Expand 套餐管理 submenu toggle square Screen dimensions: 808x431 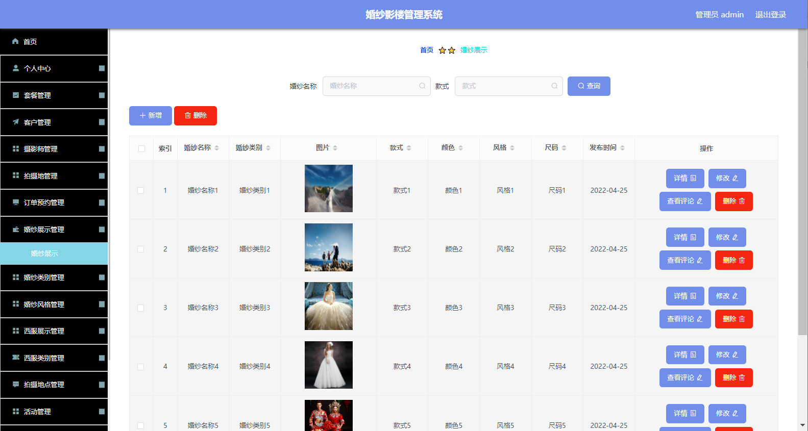pos(102,95)
